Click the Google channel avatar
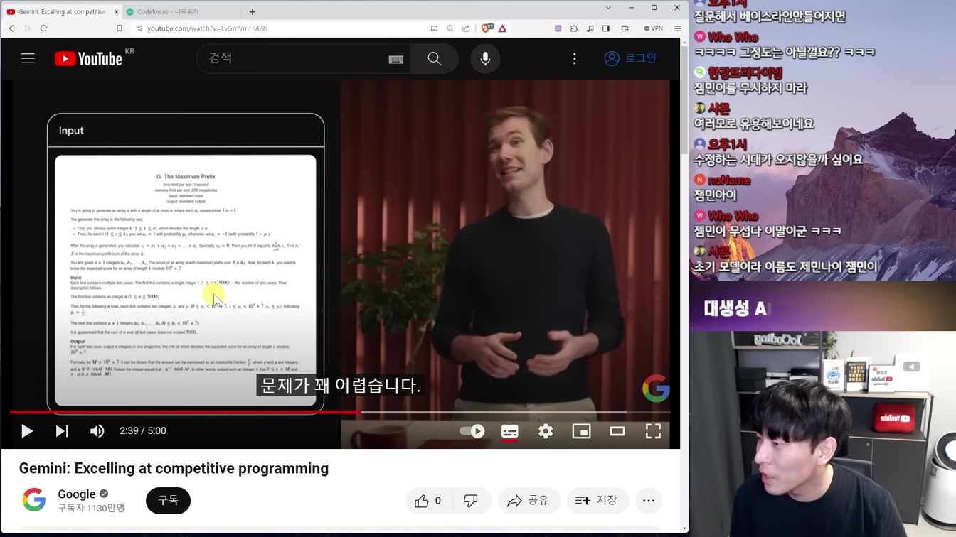Screen dimensions: 956x537 coord(34,500)
